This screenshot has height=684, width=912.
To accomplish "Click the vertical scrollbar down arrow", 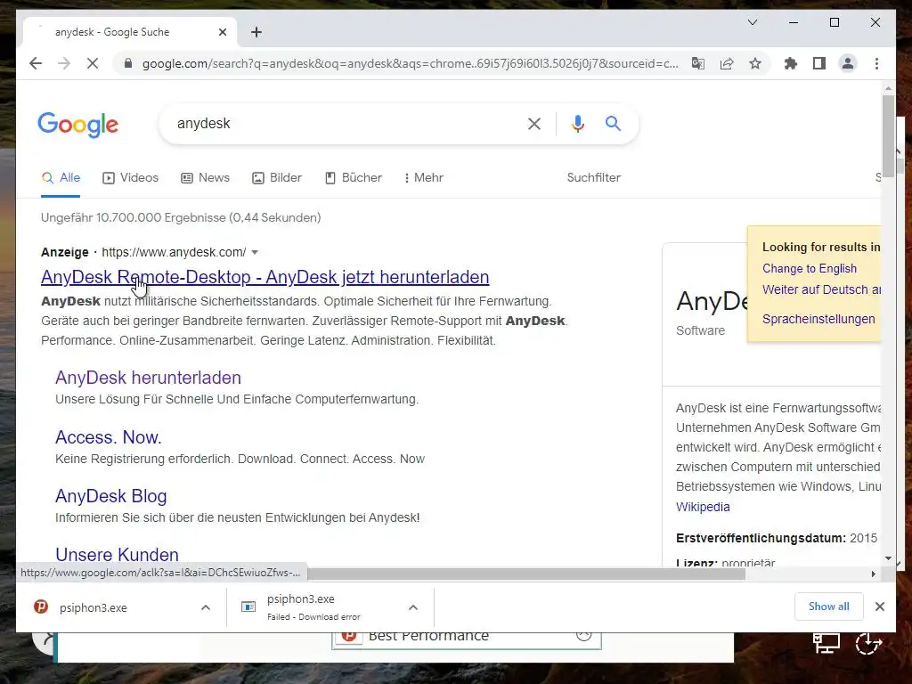I will (888, 558).
